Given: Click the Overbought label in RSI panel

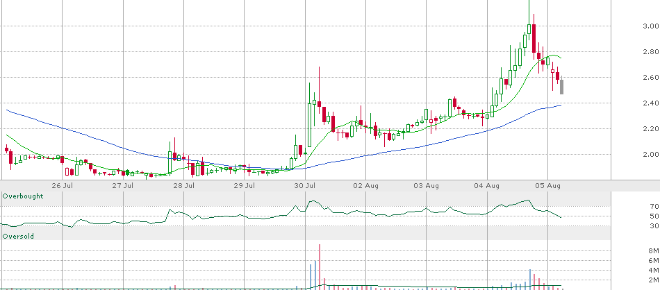Looking at the screenshot, I should 23,196.
